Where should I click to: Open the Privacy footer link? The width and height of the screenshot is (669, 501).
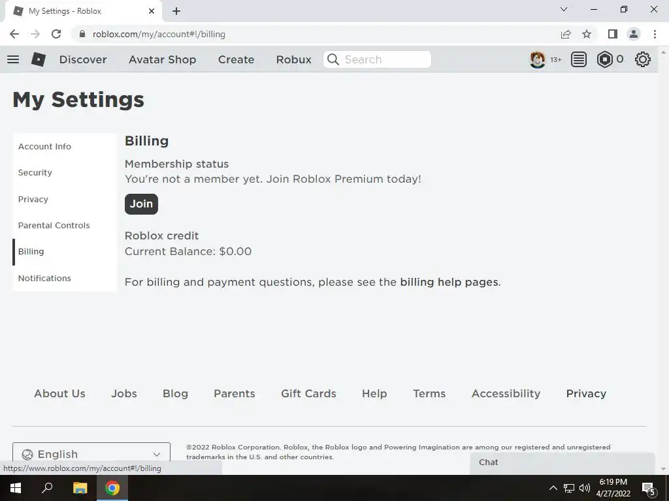coord(586,393)
